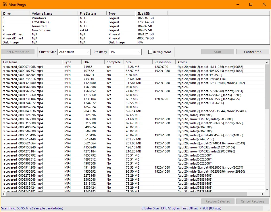Select recovered_0000071968.mp4 in results

click(23, 67)
